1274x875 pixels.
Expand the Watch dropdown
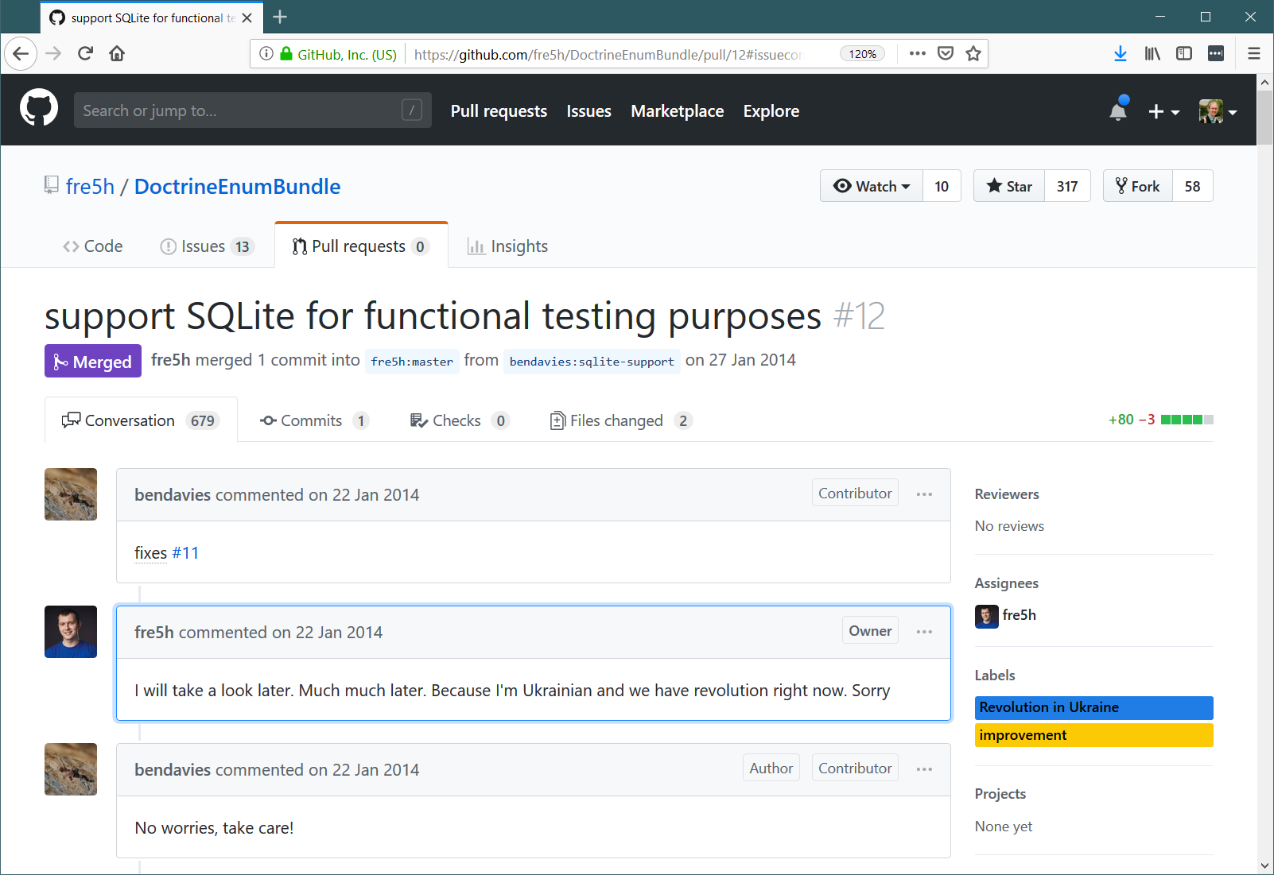click(x=872, y=186)
